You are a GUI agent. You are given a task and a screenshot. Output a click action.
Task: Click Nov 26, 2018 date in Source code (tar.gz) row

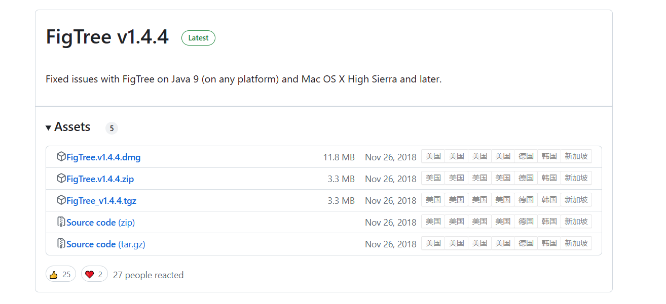pyautogui.click(x=390, y=244)
